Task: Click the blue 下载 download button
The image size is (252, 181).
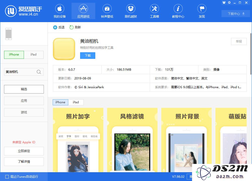Action: 88,56
